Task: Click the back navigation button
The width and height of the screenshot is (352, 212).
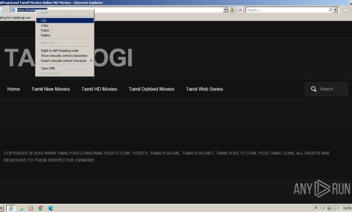Action: (x=1, y=10)
